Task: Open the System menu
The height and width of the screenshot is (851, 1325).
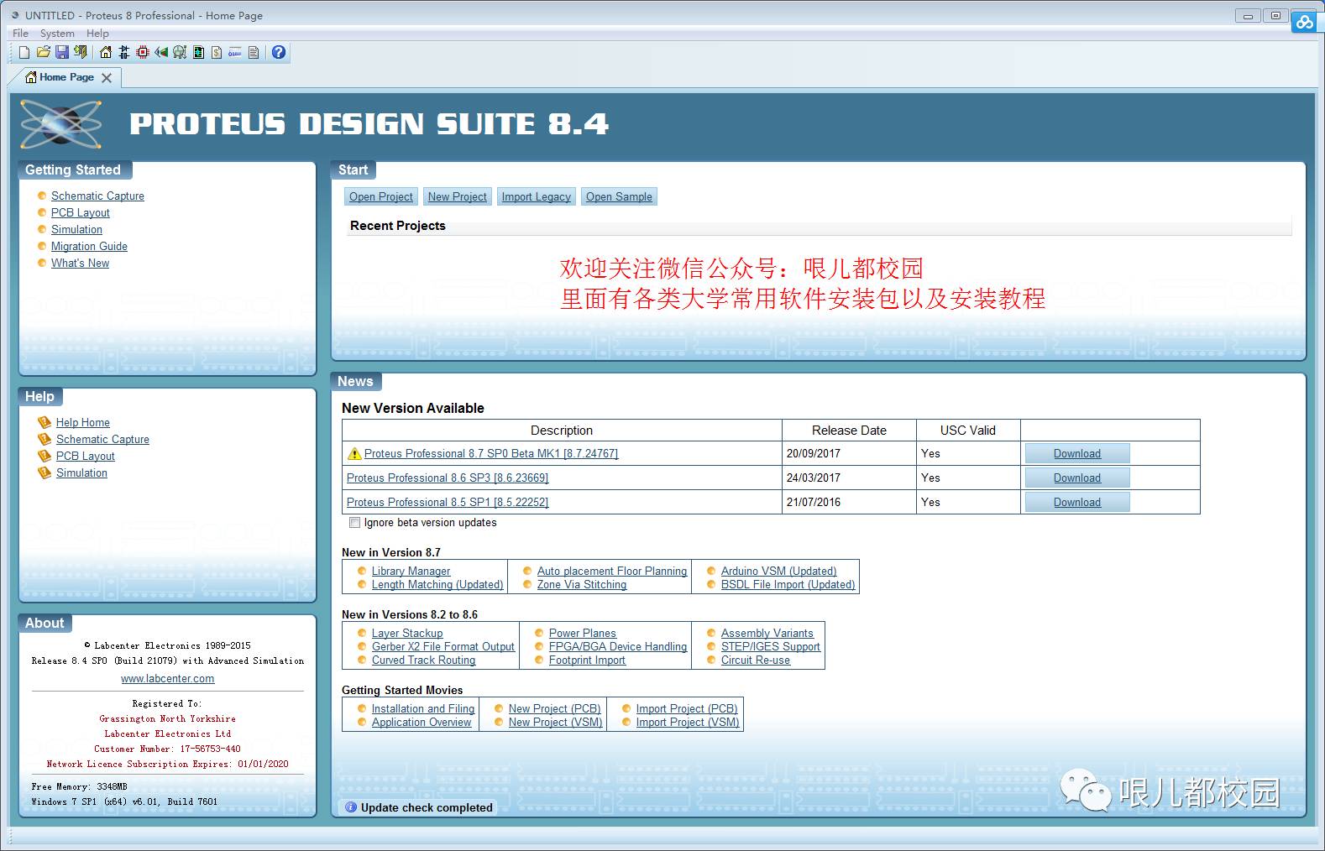Action: click(x=57, y=34)
